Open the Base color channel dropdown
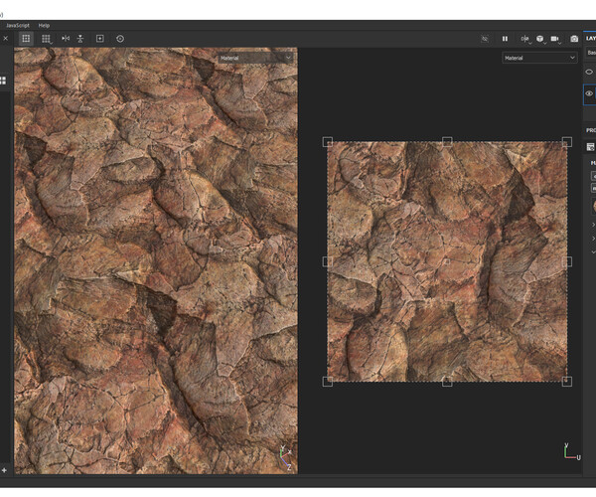Viewport: 596px width, 497px height. 591,53
